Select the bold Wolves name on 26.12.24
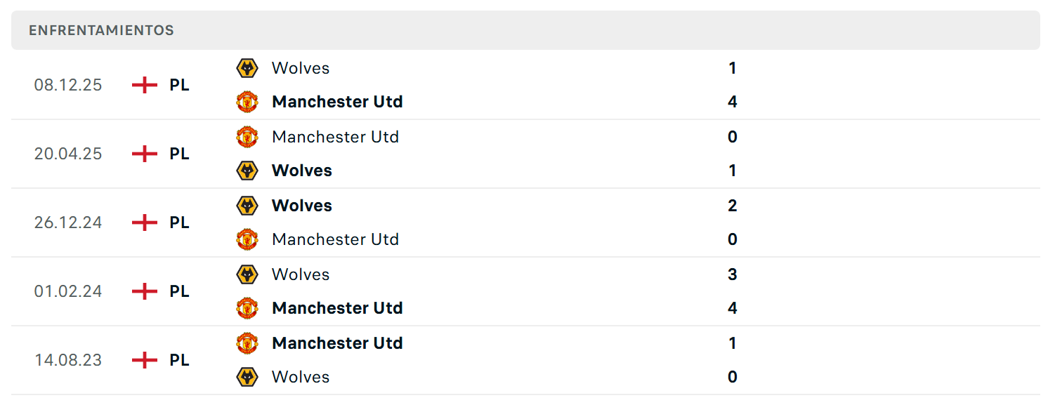The width and height of the screenshot is (1055, 405). tap(302, 206)
